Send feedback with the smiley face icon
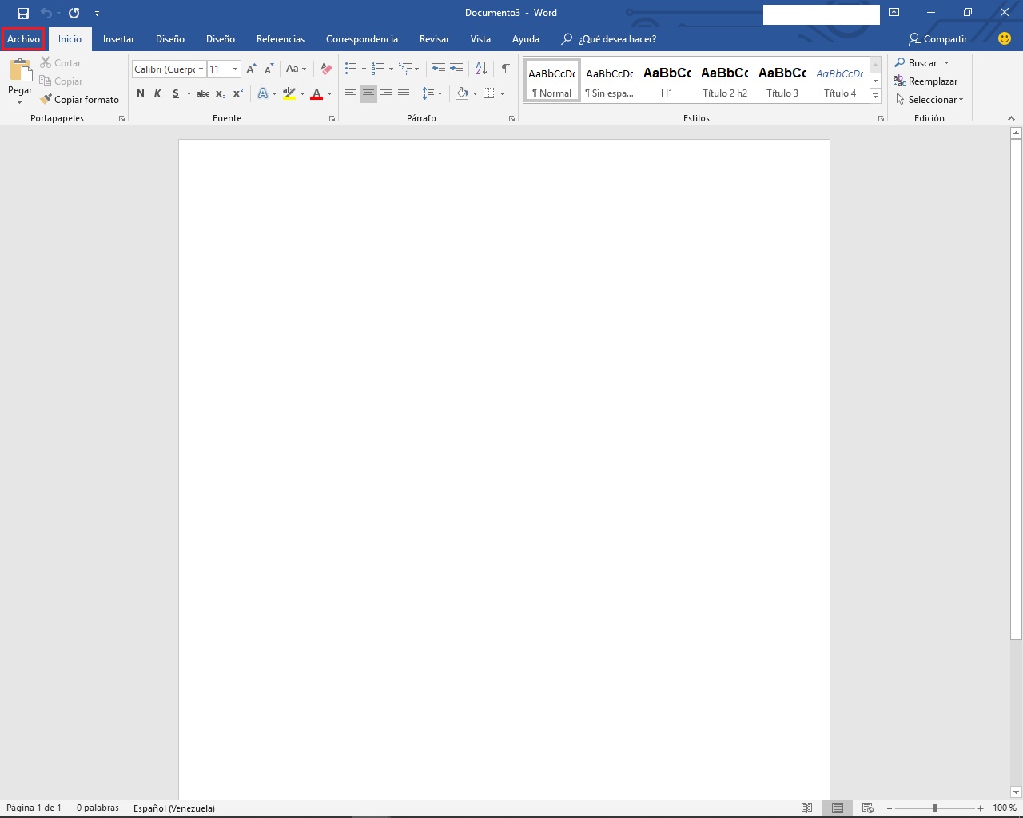Screen dimensions: 1023x818 [1005, 38]
